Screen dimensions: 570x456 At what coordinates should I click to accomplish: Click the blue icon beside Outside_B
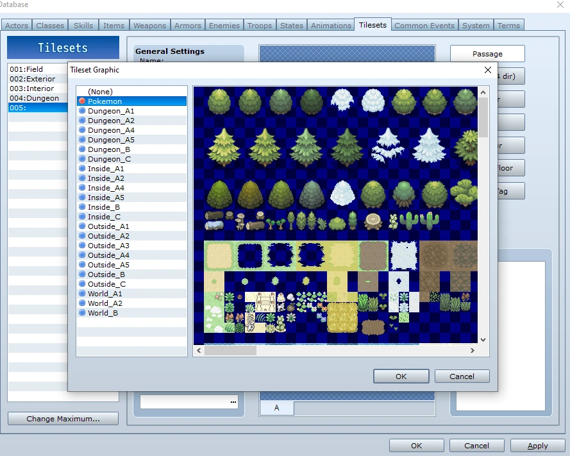pyautogui.click(x=82, y=274)
